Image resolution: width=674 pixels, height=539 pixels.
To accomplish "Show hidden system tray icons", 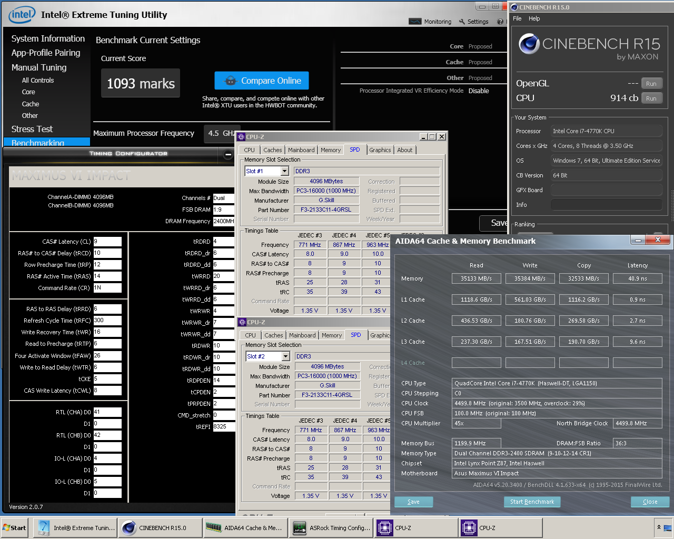I will [x=658, y=527].
